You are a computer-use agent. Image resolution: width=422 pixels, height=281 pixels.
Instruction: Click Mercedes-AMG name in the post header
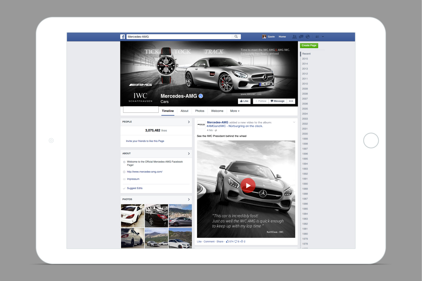[x=217, y=123]
